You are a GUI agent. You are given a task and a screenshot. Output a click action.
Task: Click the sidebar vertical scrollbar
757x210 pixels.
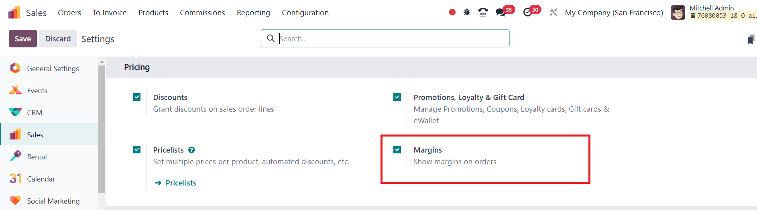(102, 128)
